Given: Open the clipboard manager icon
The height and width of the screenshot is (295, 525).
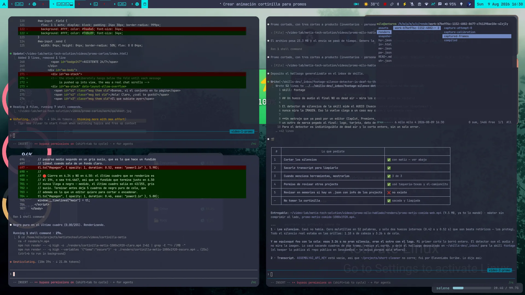Looking at the screenshot, I should (x=419, y=4).
